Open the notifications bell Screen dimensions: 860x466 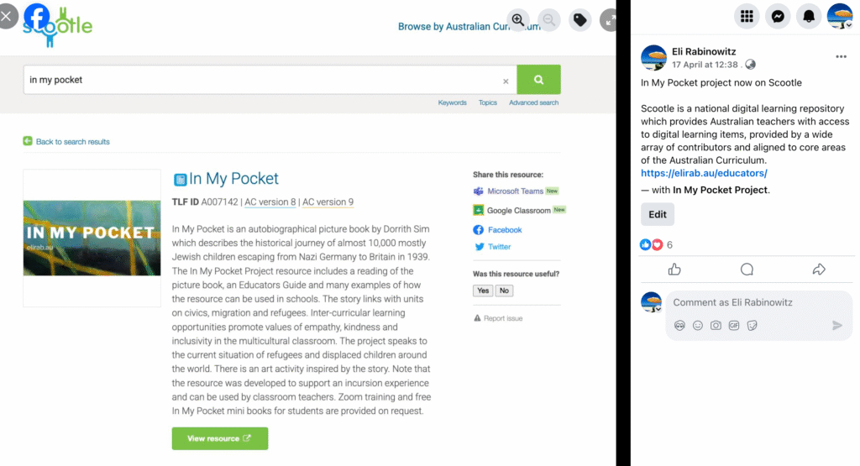coord(810,16)
